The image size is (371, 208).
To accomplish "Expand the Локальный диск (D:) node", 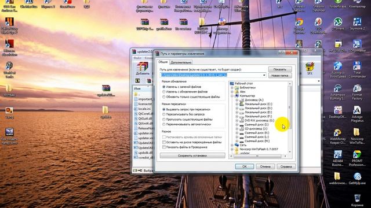I will [237, 108].
